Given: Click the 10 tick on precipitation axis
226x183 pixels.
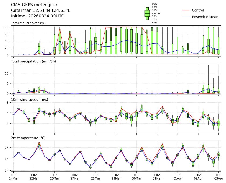Looking at the screenshot, I should tap(8, 73).
